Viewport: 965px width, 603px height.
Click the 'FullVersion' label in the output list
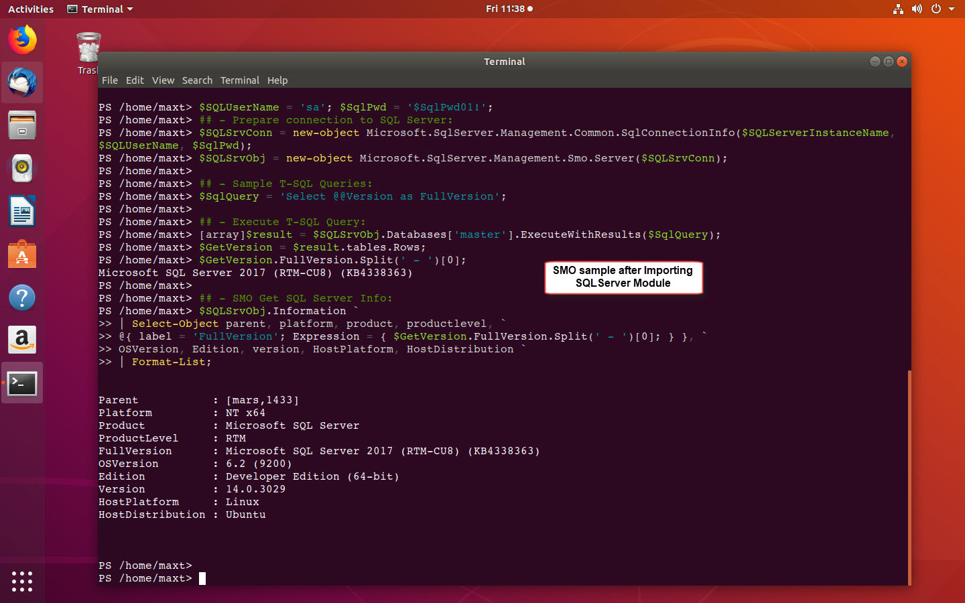(135, 451)
